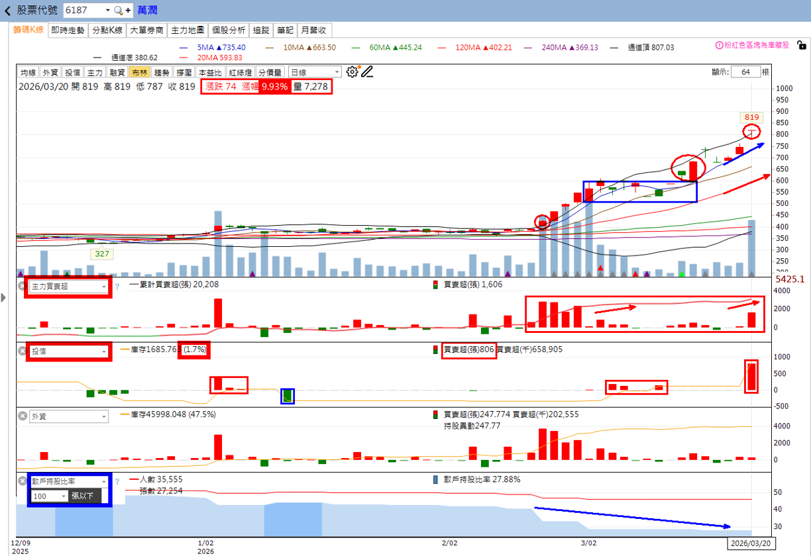Click the 持股異動247.77 text

[472, 426]
